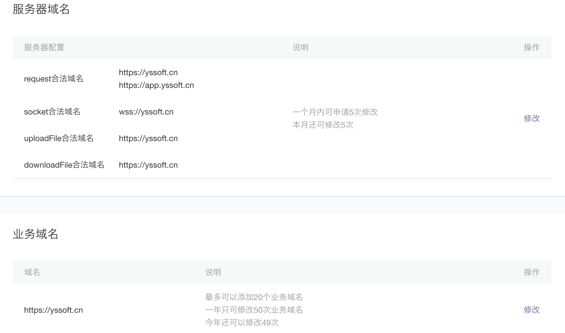Click 说明 header in business domain table
Screen dimensions: 565x333
[213, 272]
